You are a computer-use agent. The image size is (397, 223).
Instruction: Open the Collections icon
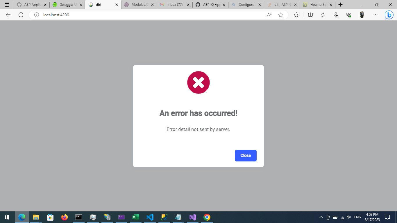tap(336, 15)
